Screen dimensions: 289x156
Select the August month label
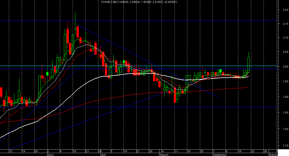(x=164, y=155)
